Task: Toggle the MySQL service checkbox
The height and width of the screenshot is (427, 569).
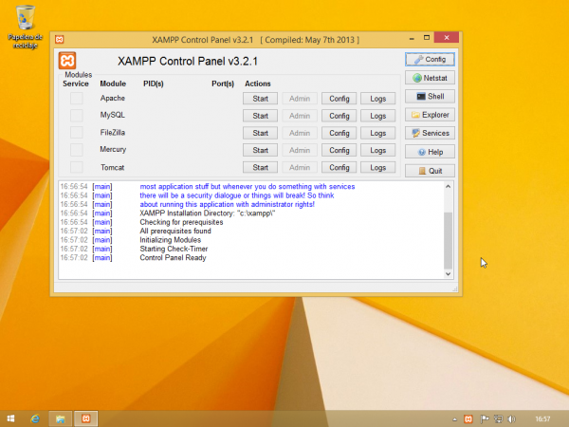Action: 76,115
